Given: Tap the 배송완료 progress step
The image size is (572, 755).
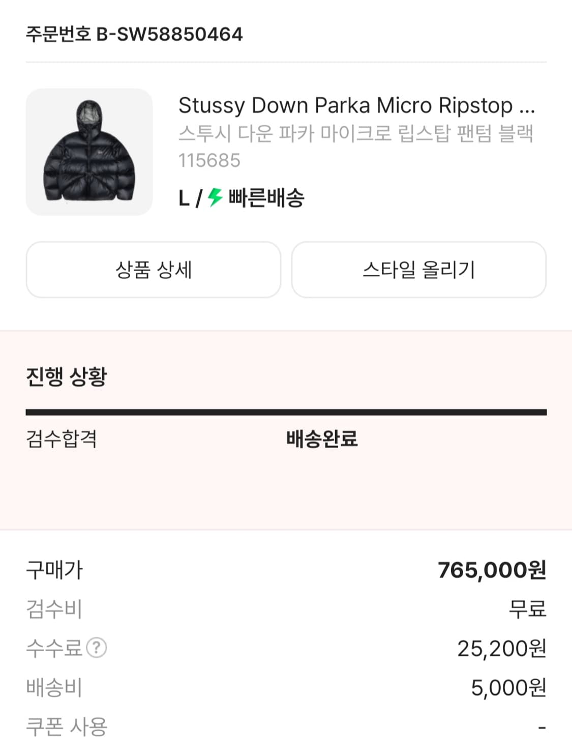Looking at the screenshot, I should tap(322, 439).
